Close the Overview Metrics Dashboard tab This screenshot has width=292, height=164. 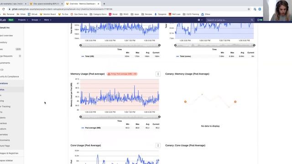(x=99, y=4)
